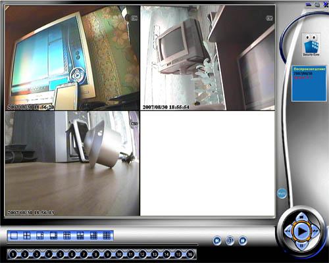Screen dimensions: 329x263
Task: Close the playback window
Action: coord(326,5)
